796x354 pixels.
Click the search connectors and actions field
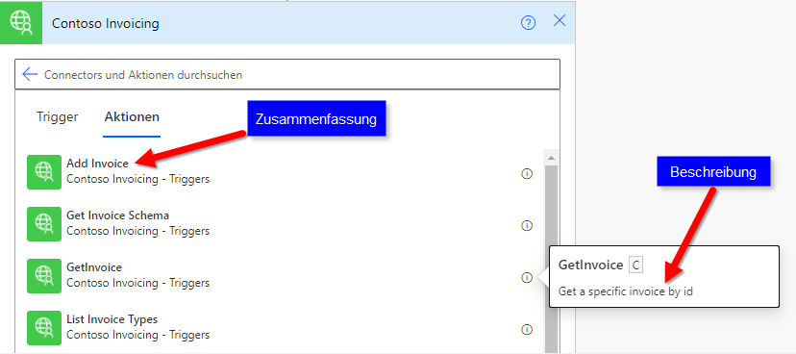click(287, 75)
